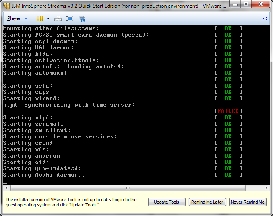Expand the Player dropdown arrow
Image resolution: width=273 pixels, height=216 pixels.
(x=26, y=19)
